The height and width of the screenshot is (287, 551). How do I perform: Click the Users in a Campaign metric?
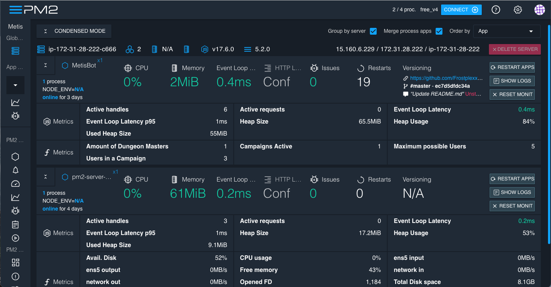point(157,159)
